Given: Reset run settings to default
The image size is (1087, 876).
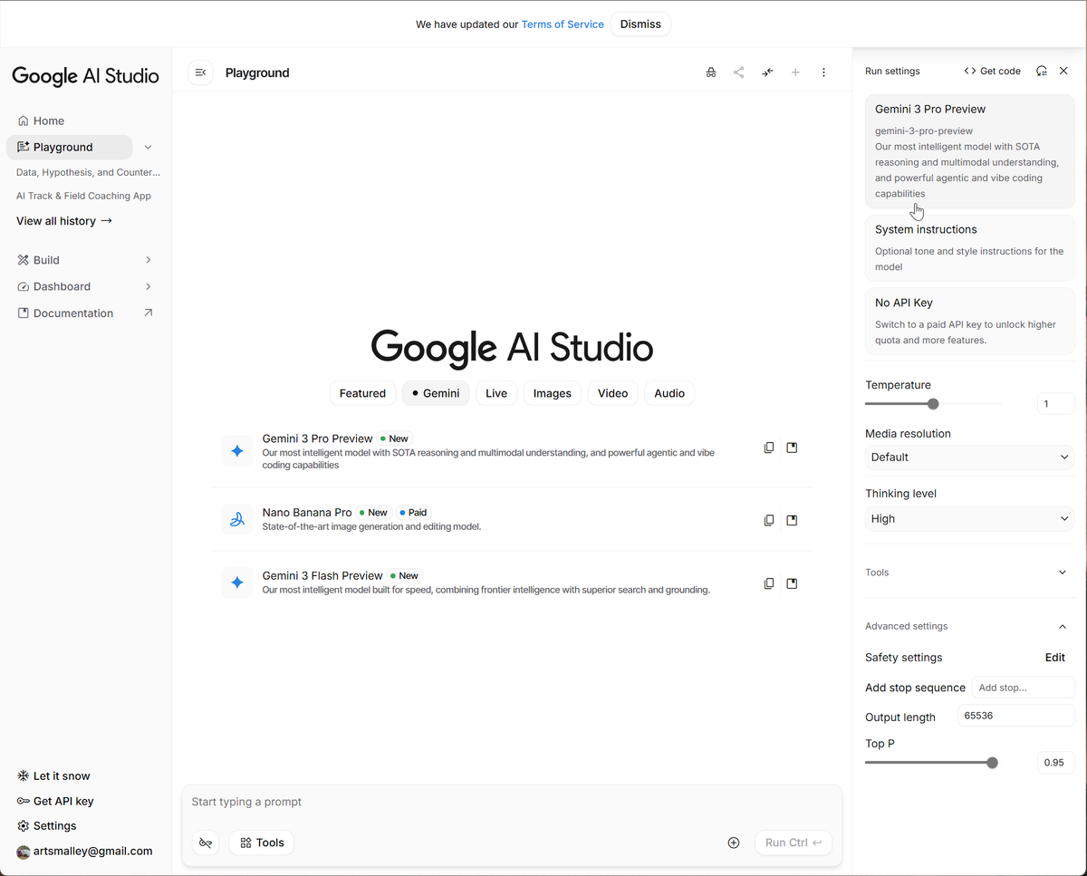Looking at the screenshot, I should coord(1042,71).
